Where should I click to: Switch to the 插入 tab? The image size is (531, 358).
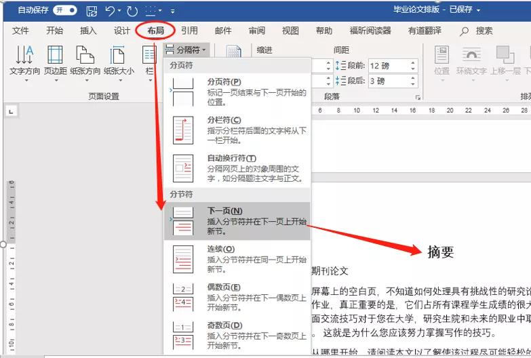[x=88, y=31]
